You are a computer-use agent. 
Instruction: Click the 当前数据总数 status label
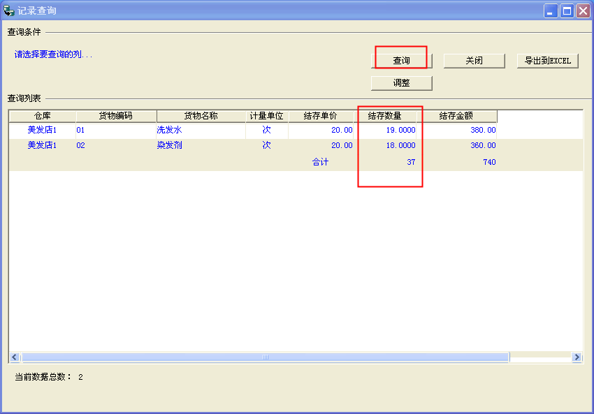click(43, 377)
